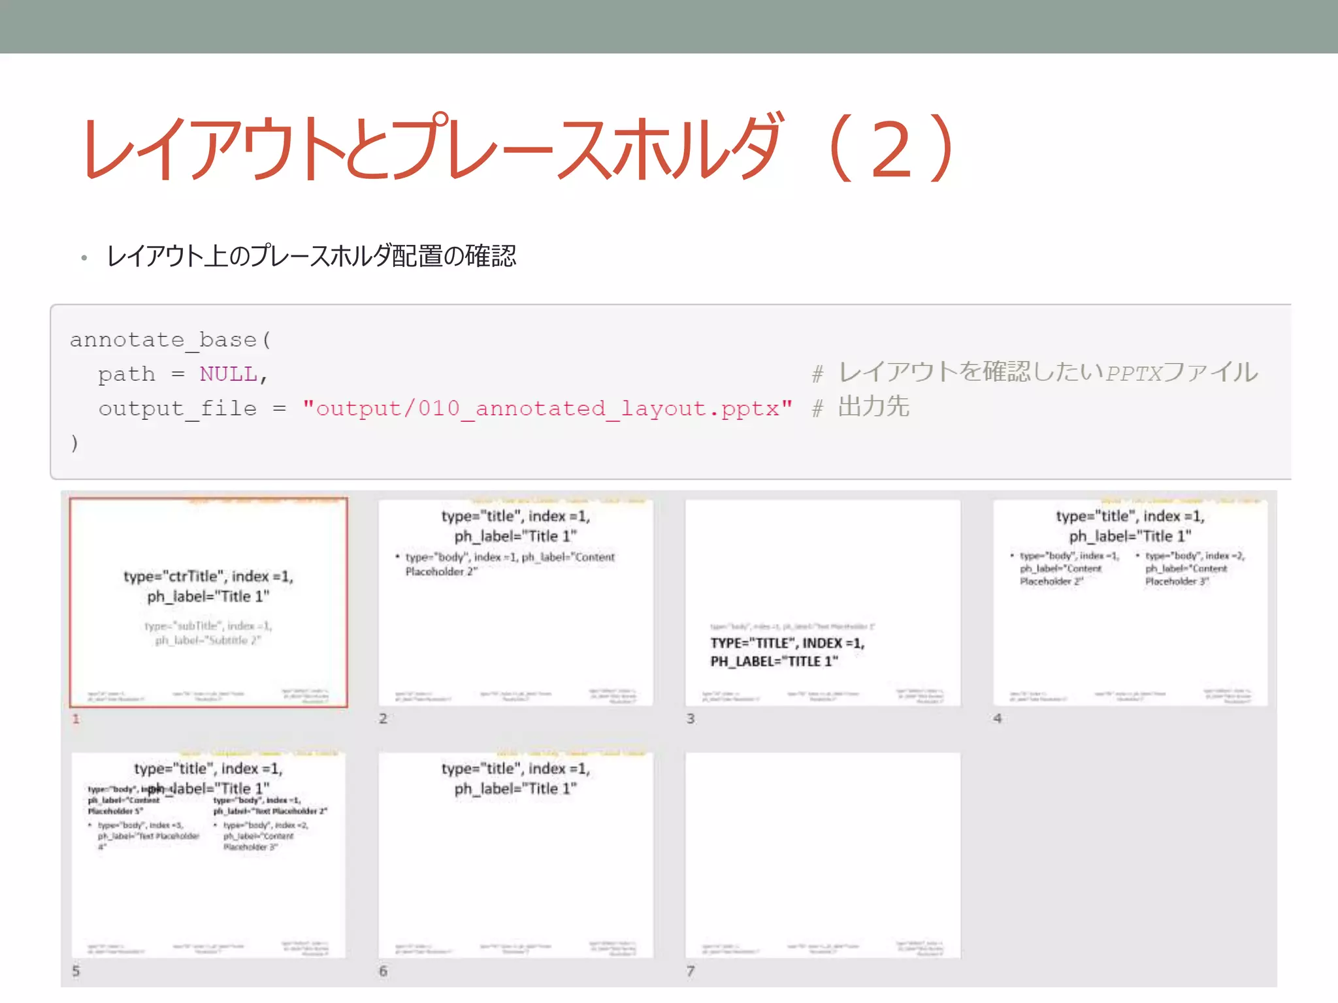Select slide thumbnail 6 title-only layout
The width and height of the screenshot is (1338, 1003).
click(x=515, y=854)
